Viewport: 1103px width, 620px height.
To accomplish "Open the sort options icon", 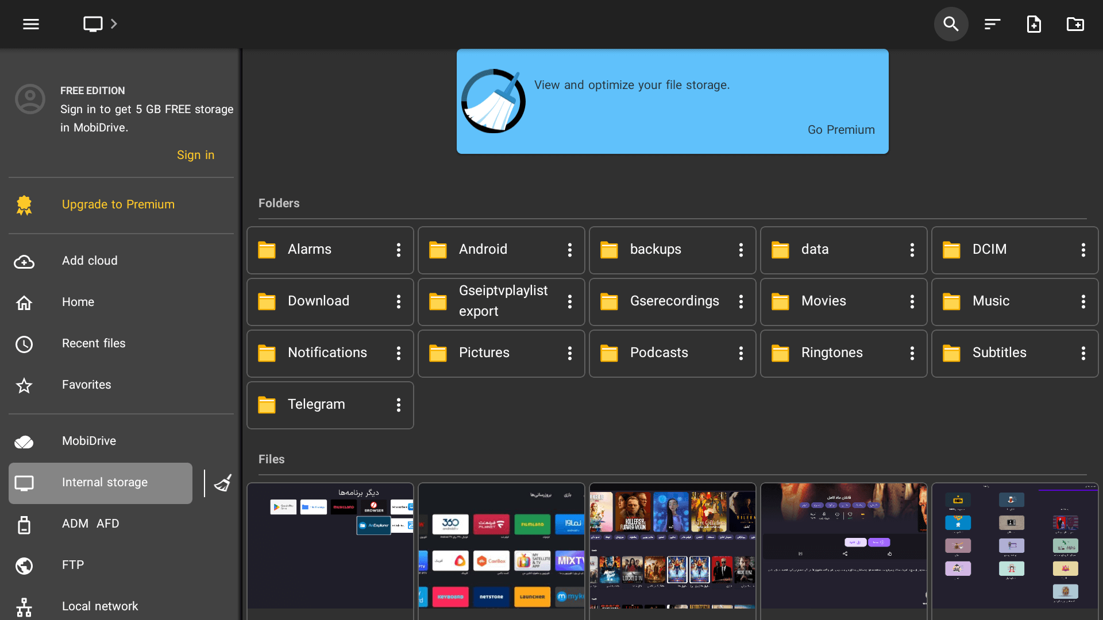I will tap(992, 24).
